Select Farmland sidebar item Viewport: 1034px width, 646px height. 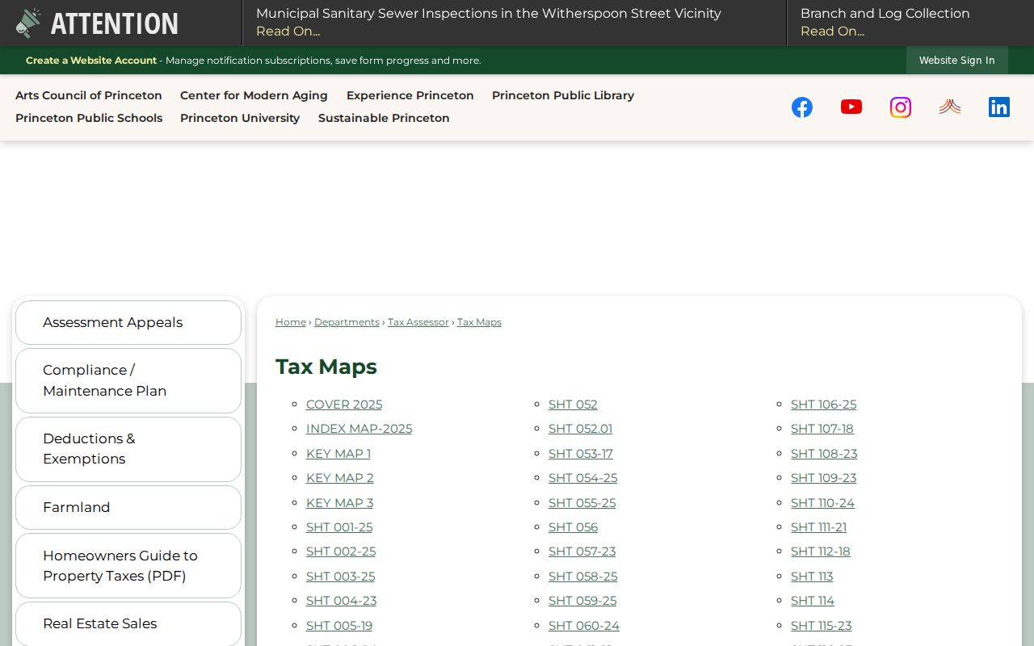[128, 507]
